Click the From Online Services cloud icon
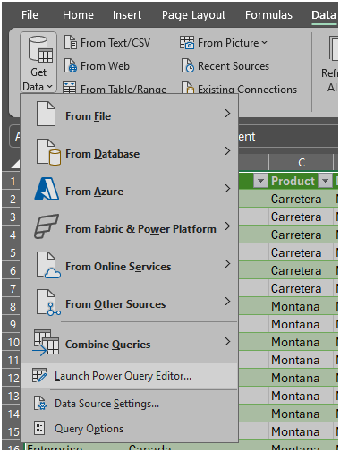The height and width of the screenshot is (452, 340). [x=48, y=265]
